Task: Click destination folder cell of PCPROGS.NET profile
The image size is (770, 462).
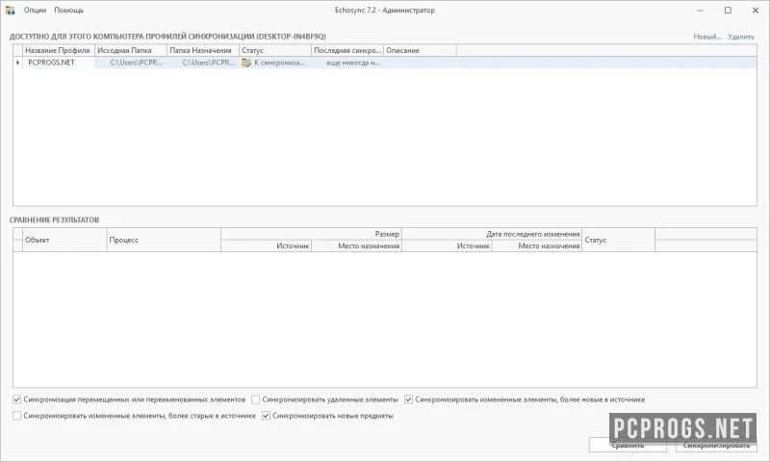Action: (203, 63)
